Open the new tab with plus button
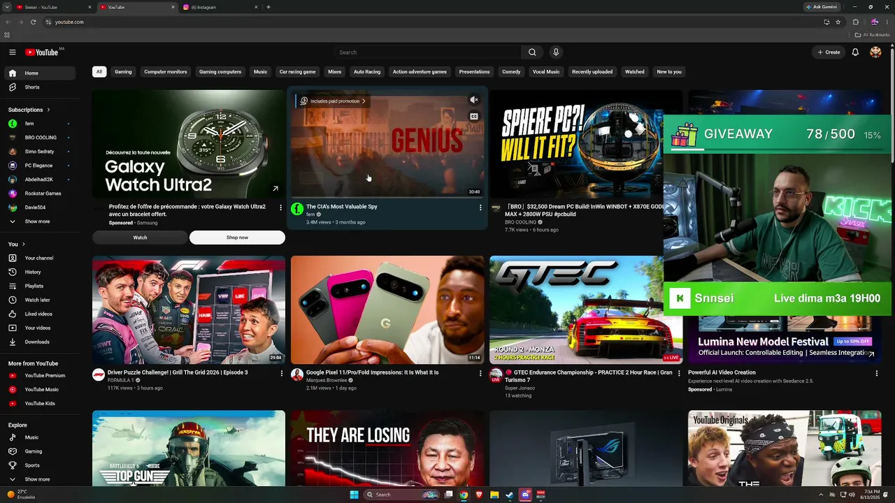This screenshot has width=895, height=503. [268, 7]
